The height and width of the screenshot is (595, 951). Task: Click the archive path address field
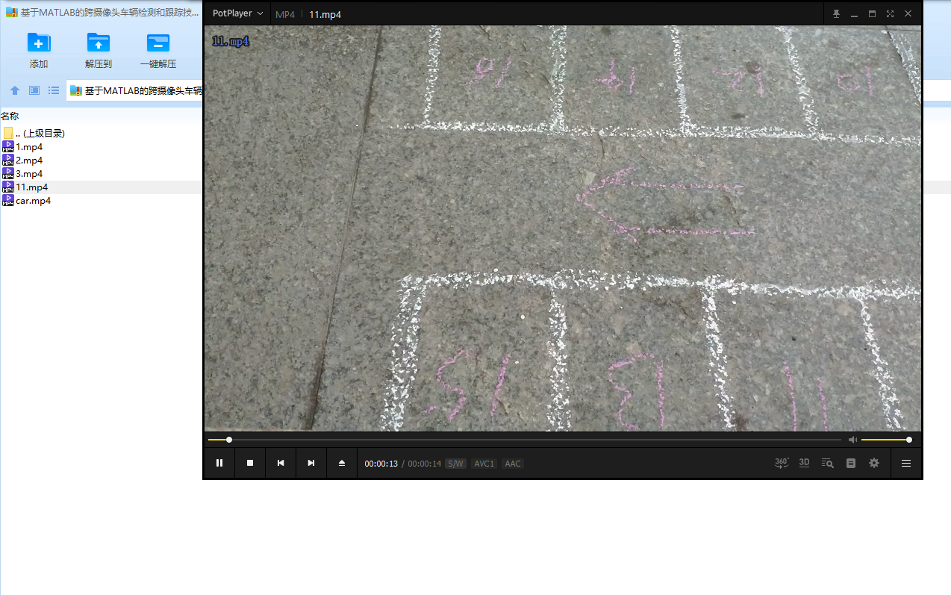(135, 90)
